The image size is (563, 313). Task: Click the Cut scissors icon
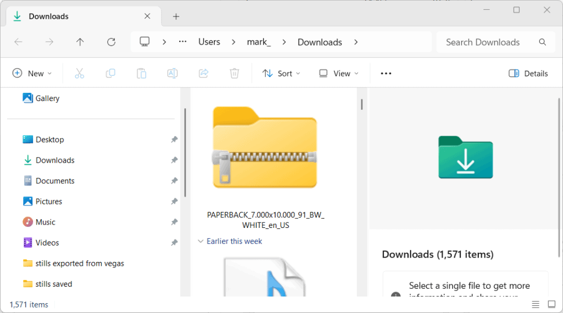point(79,74)
